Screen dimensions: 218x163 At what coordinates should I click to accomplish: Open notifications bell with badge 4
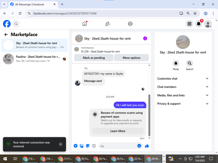tap(199, 24)
